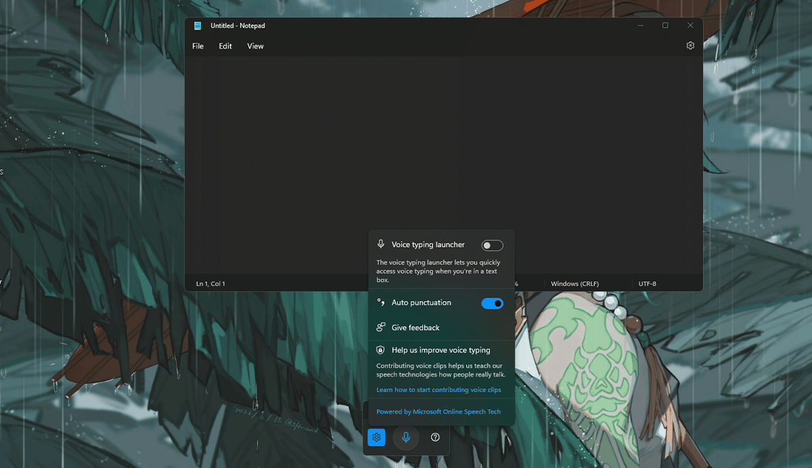Viewport: 812px width, 468px height.
Task: Start dictation with the microphone button
Action: click(x=406, y=438)
